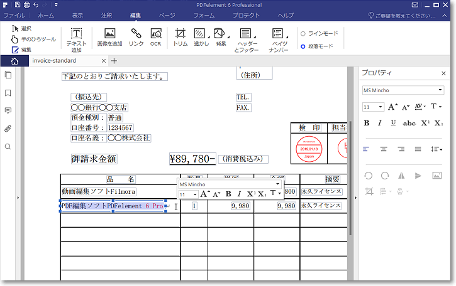Open the bookmarks sidebar panel
Screen dimensions: 456x286
tap(8, 93)
